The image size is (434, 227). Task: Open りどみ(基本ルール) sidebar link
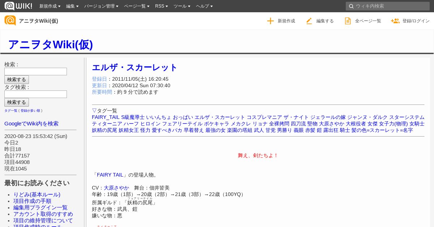tap(37, 195)
